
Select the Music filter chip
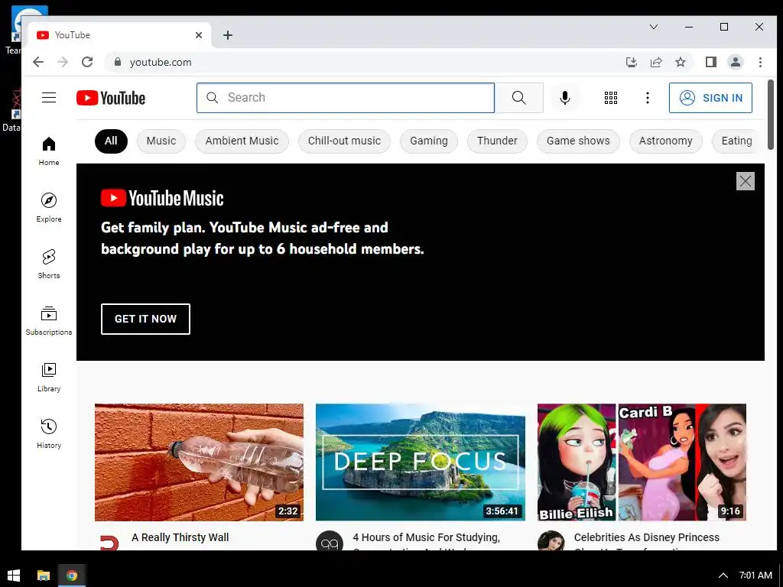coord(161,141)
